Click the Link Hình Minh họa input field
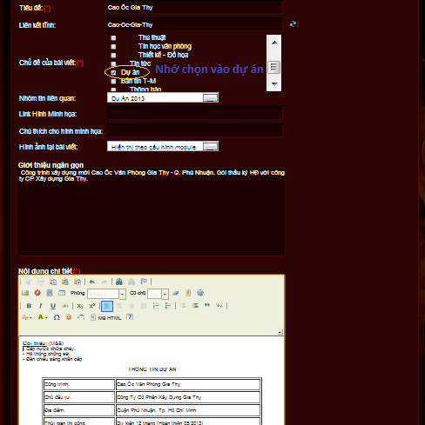The height and width of the screenshot is (425, 425). (x=195, y=113)
